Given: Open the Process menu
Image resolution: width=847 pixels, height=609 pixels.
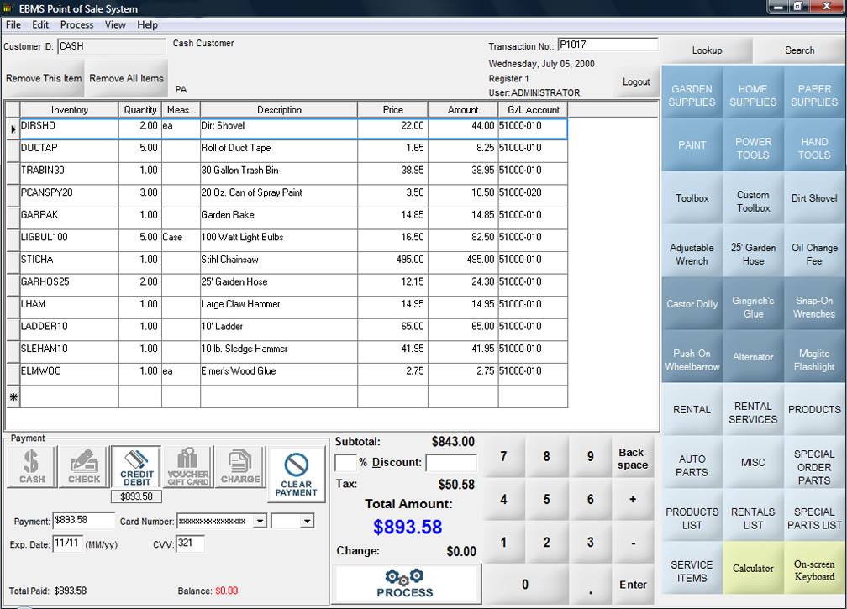Looking at the screenshot, I should 76,24.
